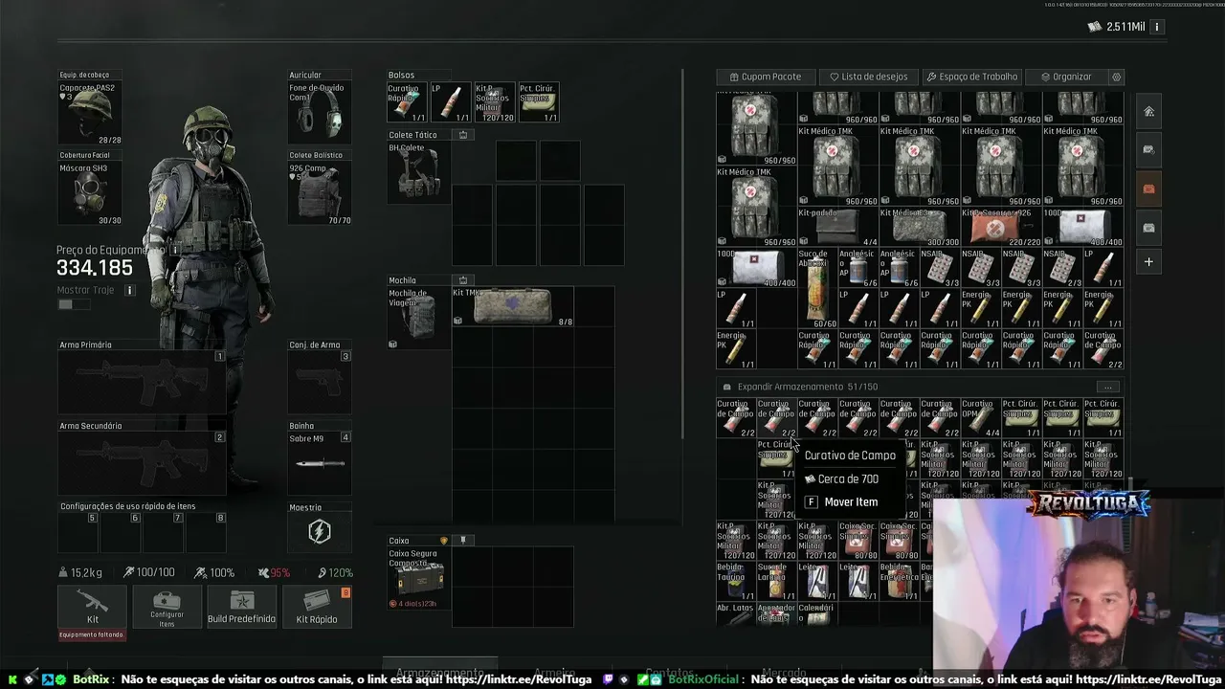Open Kit Rápido button
The width and height of the screenshot is (1225, 689).
[316, 607]
